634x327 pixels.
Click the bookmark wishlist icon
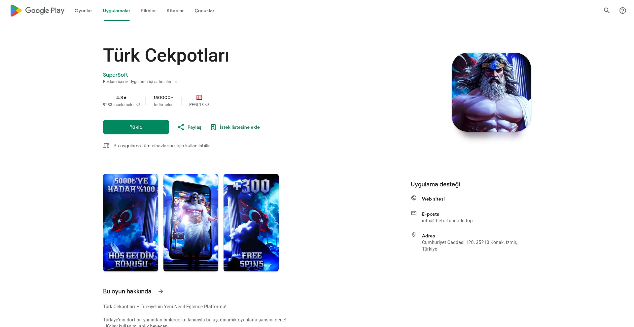213,127
